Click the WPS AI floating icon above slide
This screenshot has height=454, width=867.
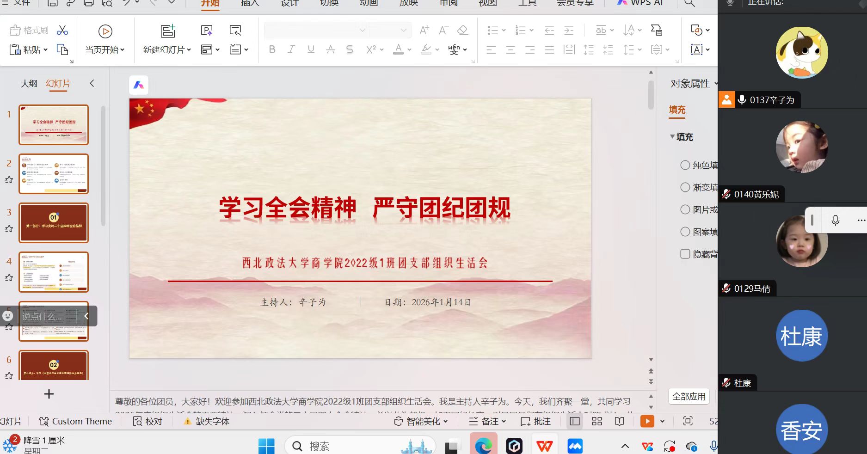point(139,85)
